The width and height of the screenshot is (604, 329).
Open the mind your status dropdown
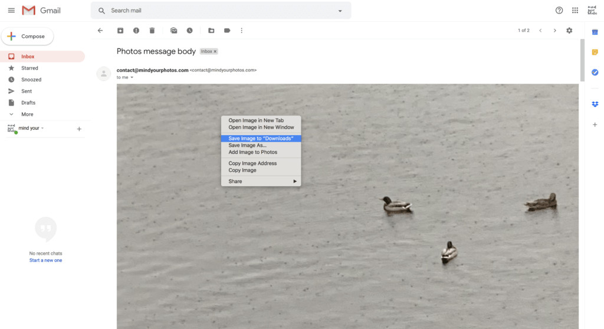31,128
